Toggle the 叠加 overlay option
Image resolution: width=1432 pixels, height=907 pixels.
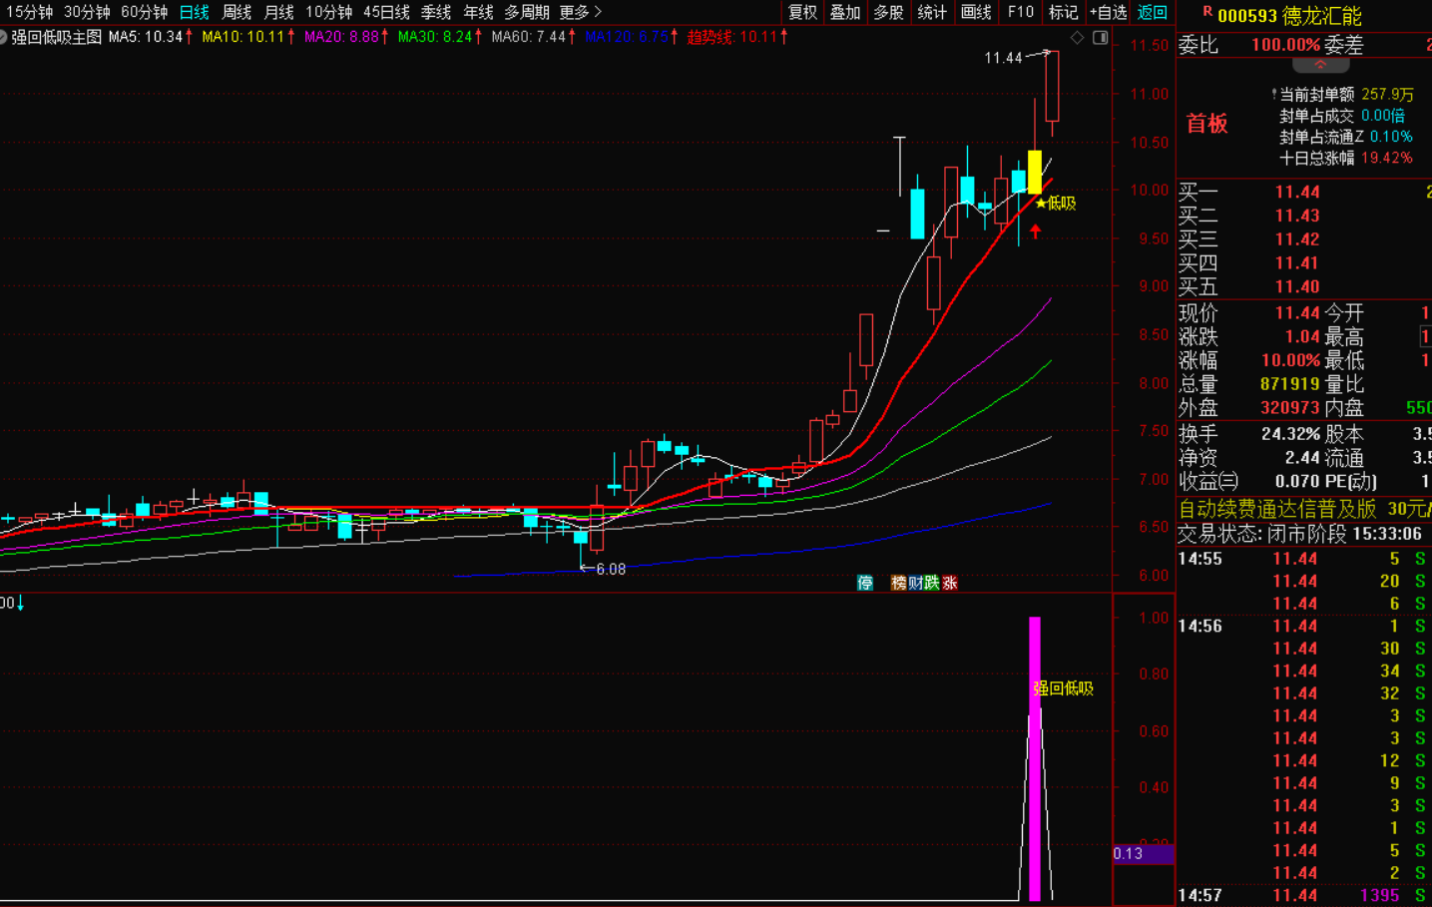coord(845,12)
